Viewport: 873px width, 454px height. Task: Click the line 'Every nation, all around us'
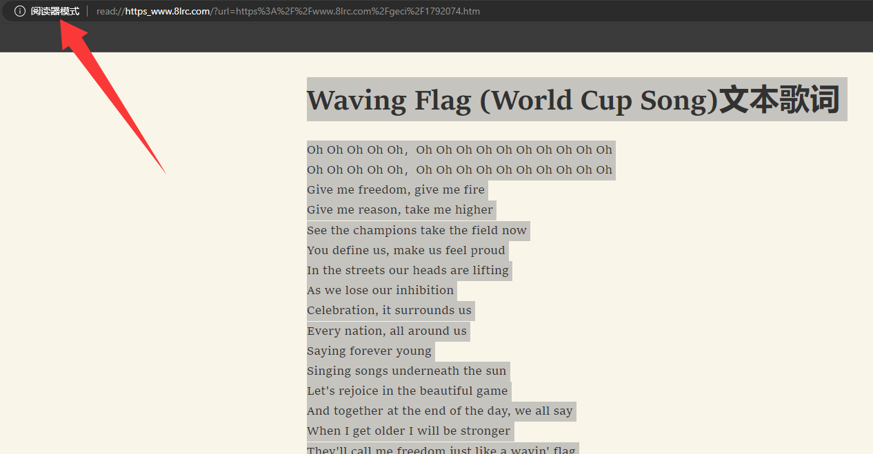[x=387, y=331]
